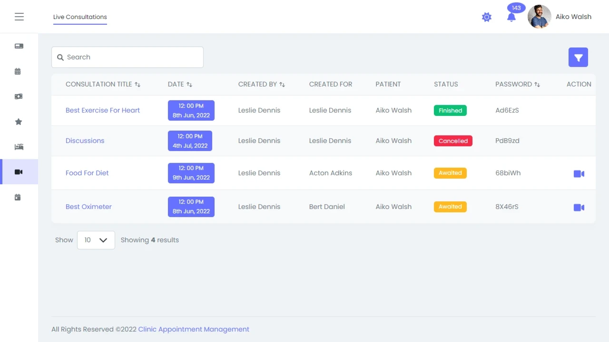Select the video camera icon in sidebar

[x=19, y=172]
